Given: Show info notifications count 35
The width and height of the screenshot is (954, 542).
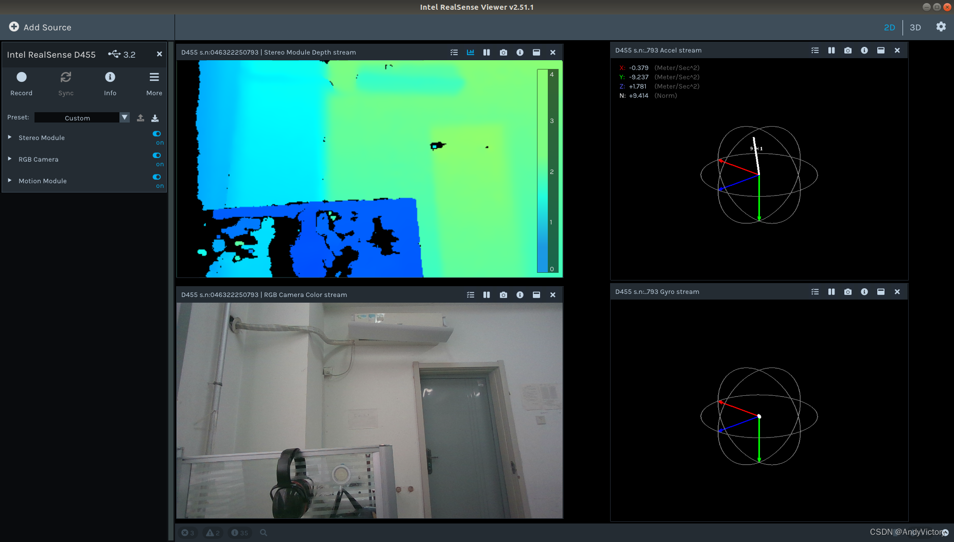Looking at the screenshot, I should click(240, 533).
